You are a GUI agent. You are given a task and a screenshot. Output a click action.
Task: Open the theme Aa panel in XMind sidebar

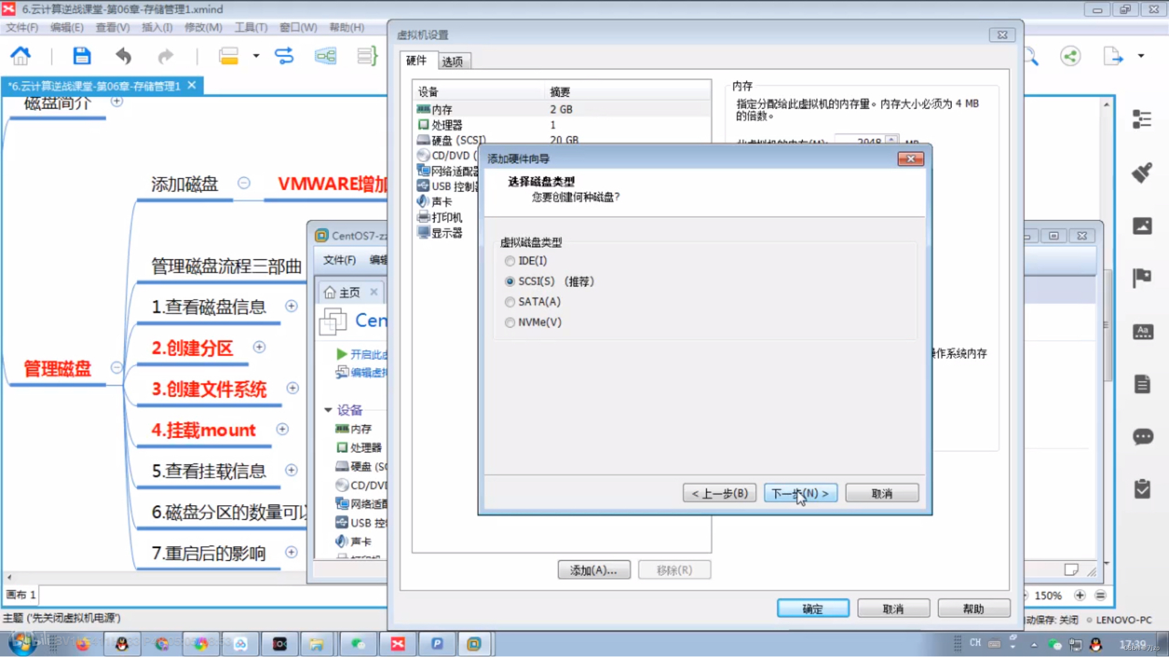click(1142, 332)
